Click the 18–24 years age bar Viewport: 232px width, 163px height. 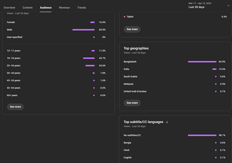pos(89,58)
